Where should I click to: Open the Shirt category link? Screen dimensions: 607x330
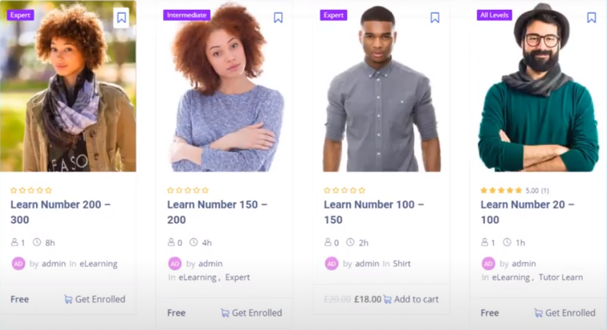(x=401, y=264)
